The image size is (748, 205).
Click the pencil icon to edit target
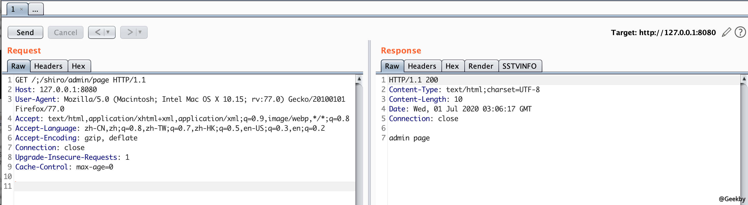tap(726, 32)
